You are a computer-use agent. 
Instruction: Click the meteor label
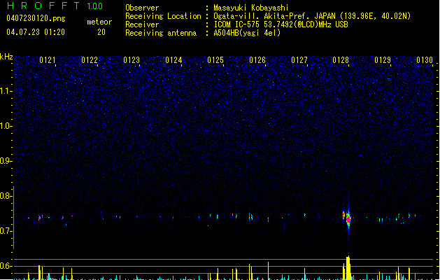coord(99,22)
